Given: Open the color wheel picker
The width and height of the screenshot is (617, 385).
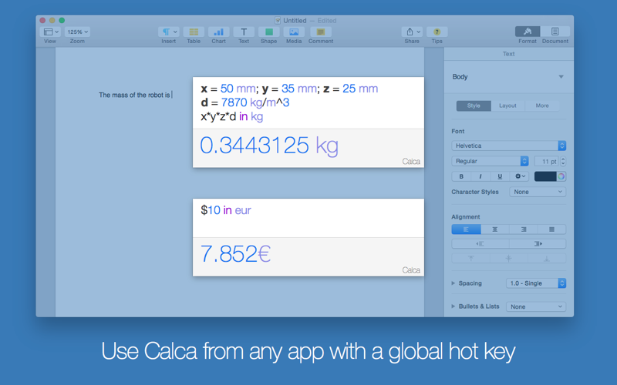Looking at the screenshot, I should (561, 176).
